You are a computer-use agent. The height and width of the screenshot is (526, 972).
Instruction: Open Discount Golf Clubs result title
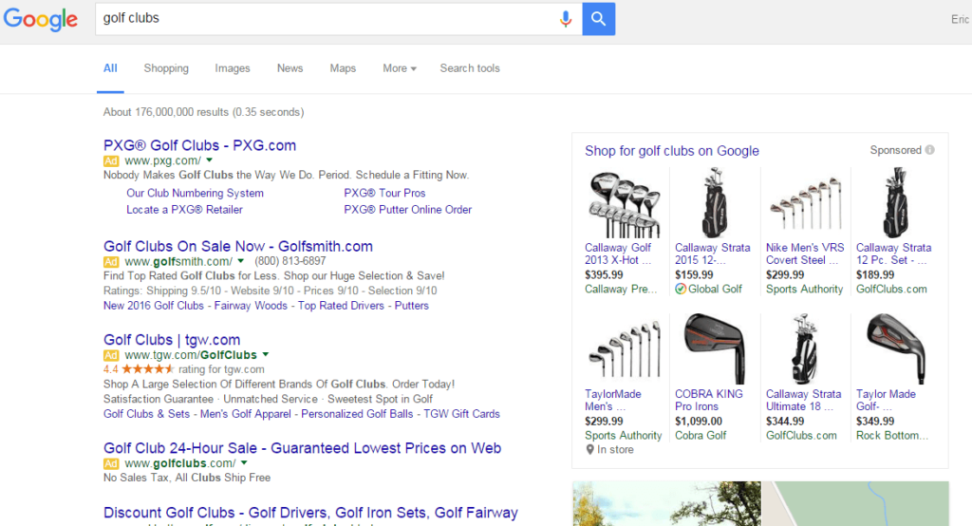click(x=310, y=513)
